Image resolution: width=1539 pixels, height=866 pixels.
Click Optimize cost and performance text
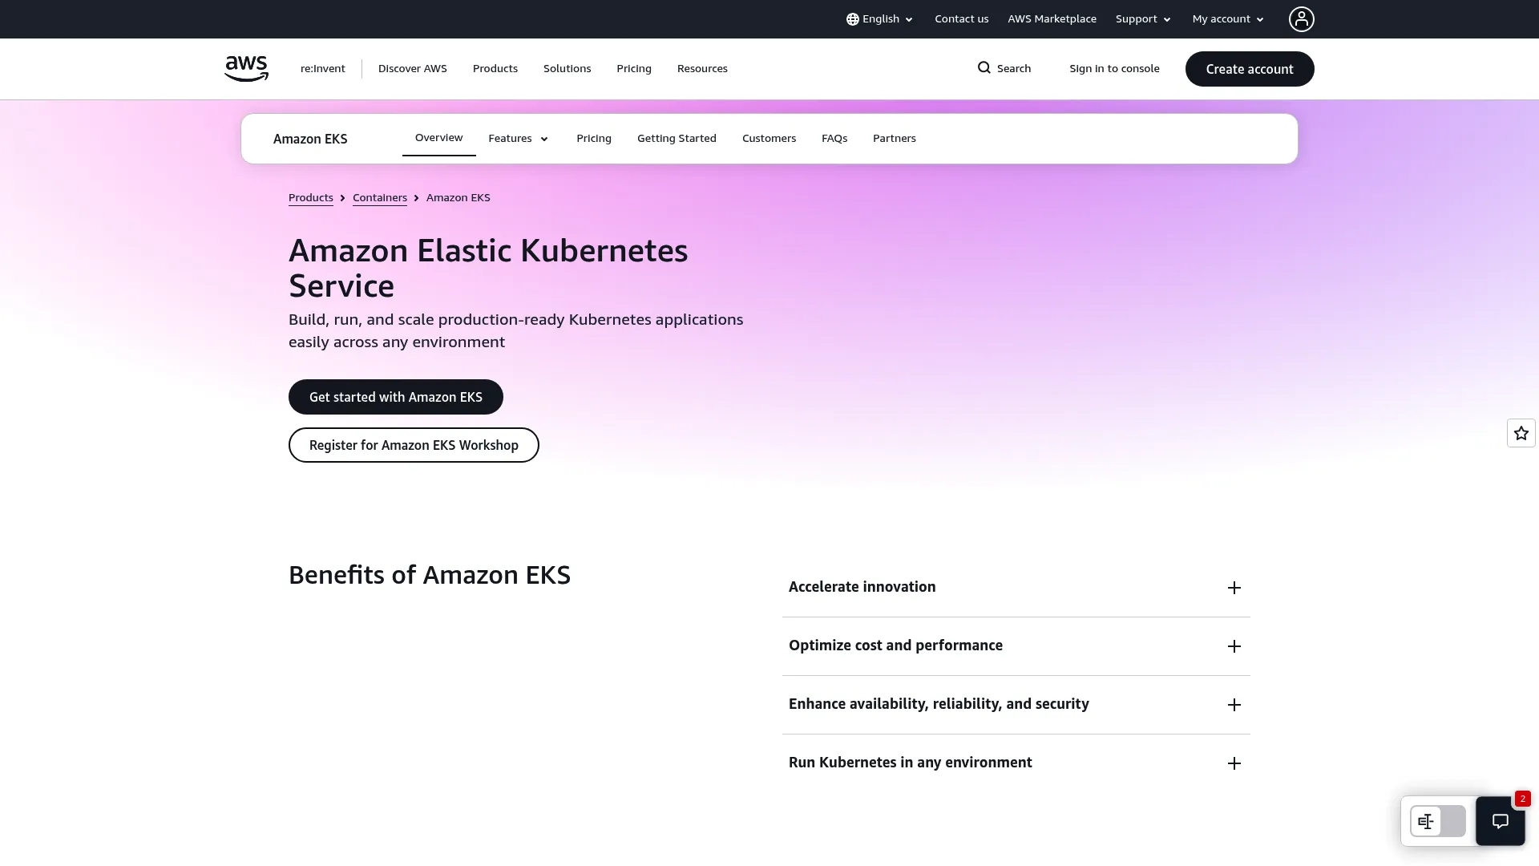coord(895,645)
